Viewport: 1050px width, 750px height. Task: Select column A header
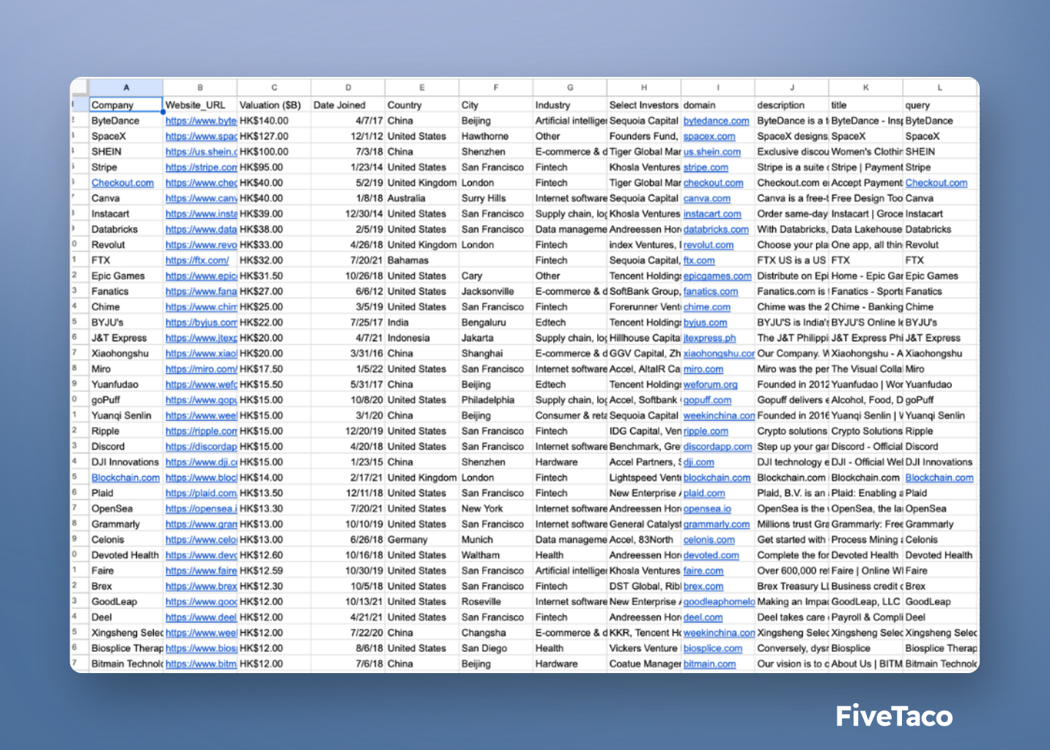pyautogui.click(x=126, y=87)
